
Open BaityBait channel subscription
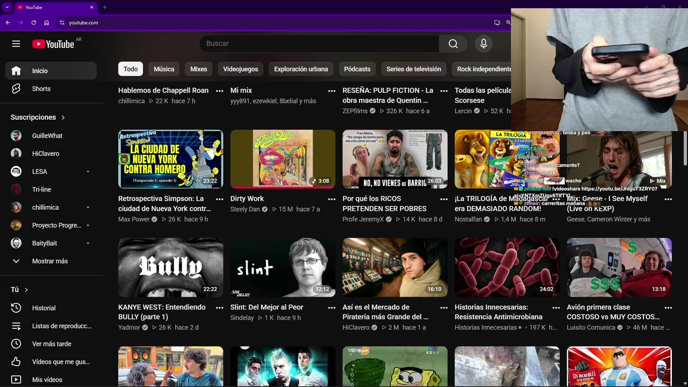coord(51,243)
